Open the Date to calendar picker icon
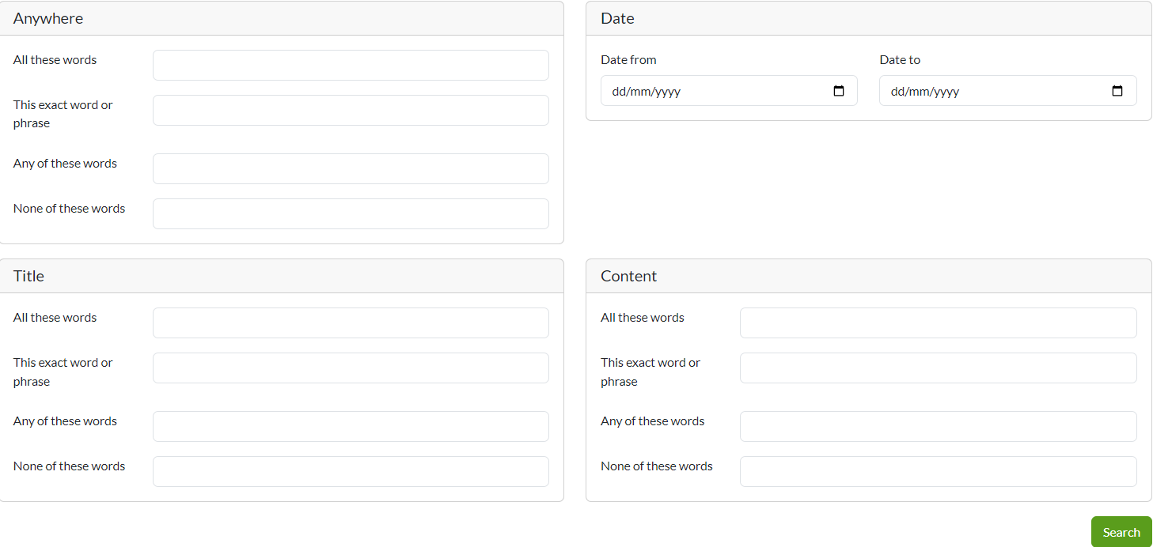 tap(1117, 91)
